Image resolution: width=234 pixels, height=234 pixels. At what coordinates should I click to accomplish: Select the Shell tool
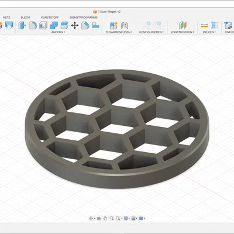pyautogui.click(x=43, y=25)
